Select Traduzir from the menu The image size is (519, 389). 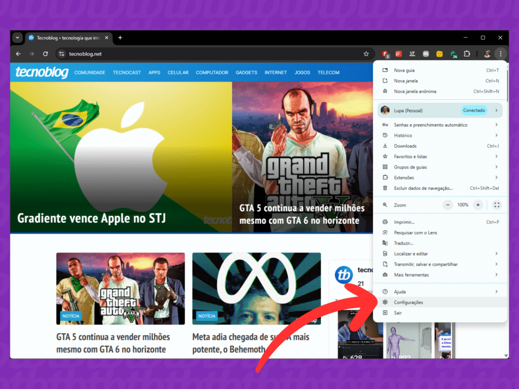(x=440, y=243)
